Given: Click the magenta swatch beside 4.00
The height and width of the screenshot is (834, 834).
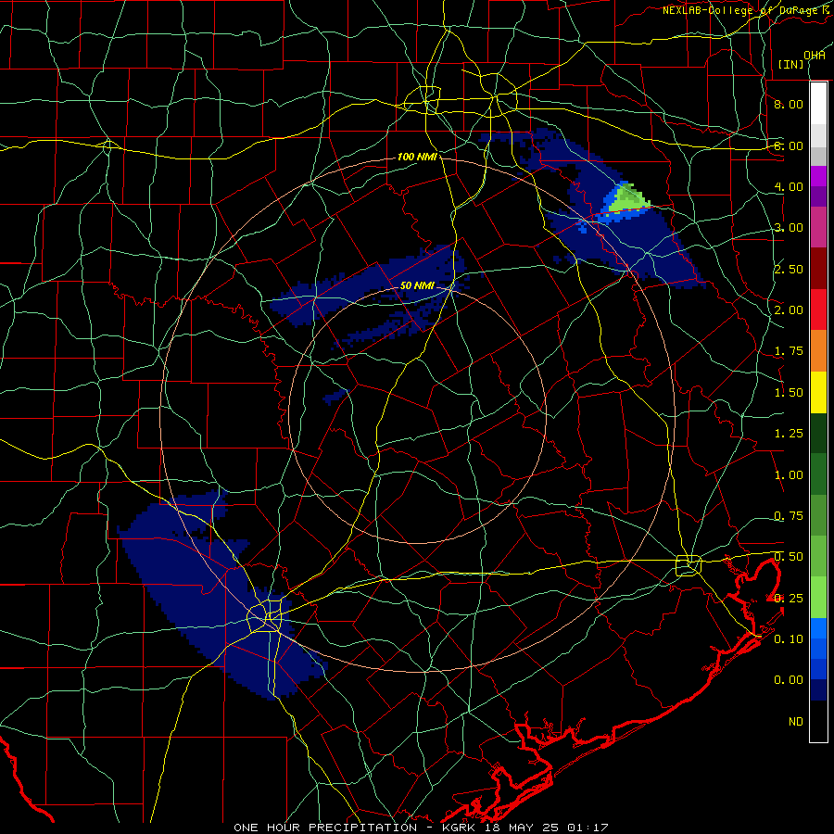Looking at the screenshot, I should (818, 176).
